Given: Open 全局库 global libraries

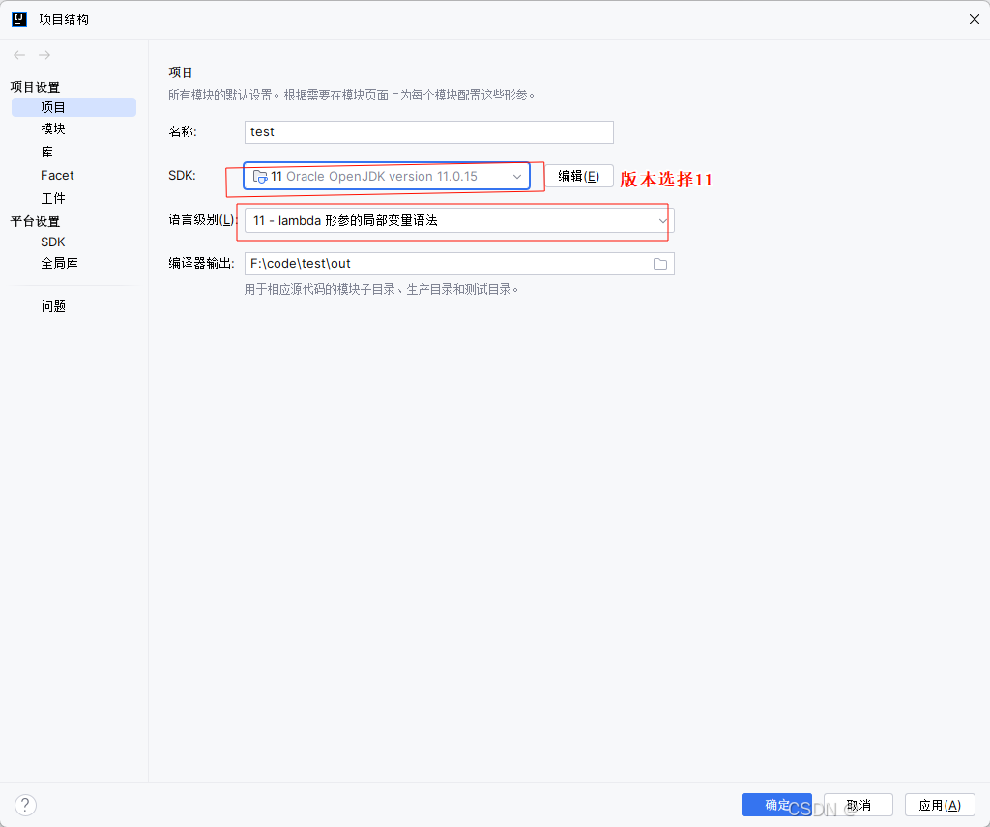Looking at the screenshot, I should 59,263.
